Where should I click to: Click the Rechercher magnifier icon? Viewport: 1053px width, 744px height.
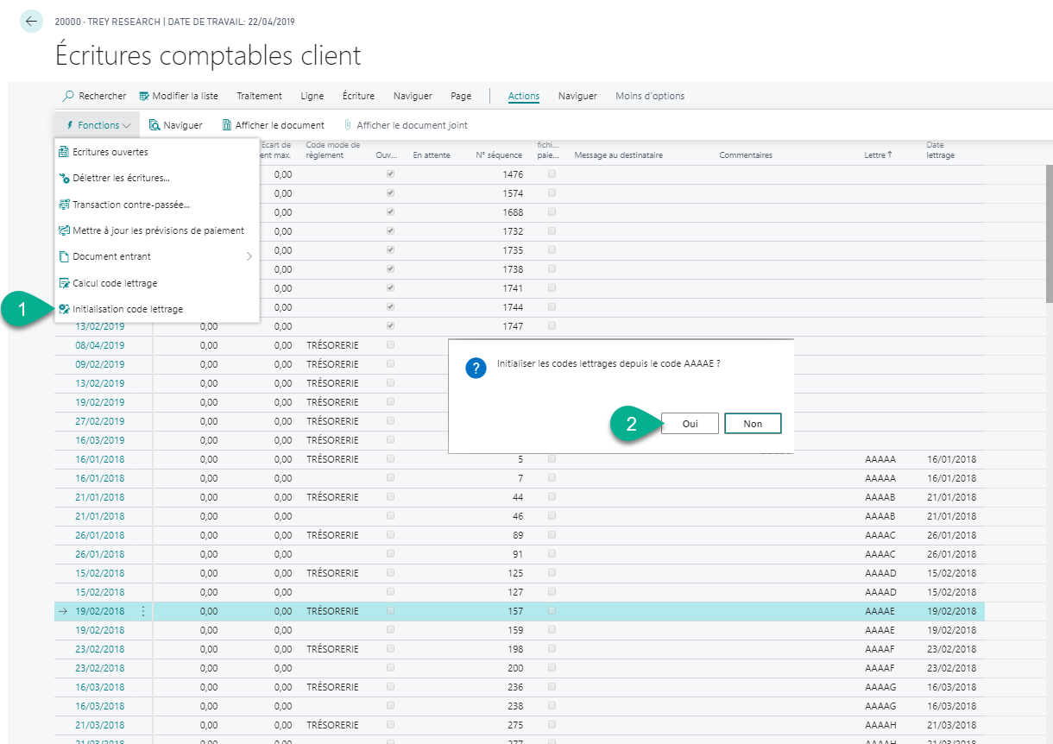pyautogui.click(x=68, y=96)
